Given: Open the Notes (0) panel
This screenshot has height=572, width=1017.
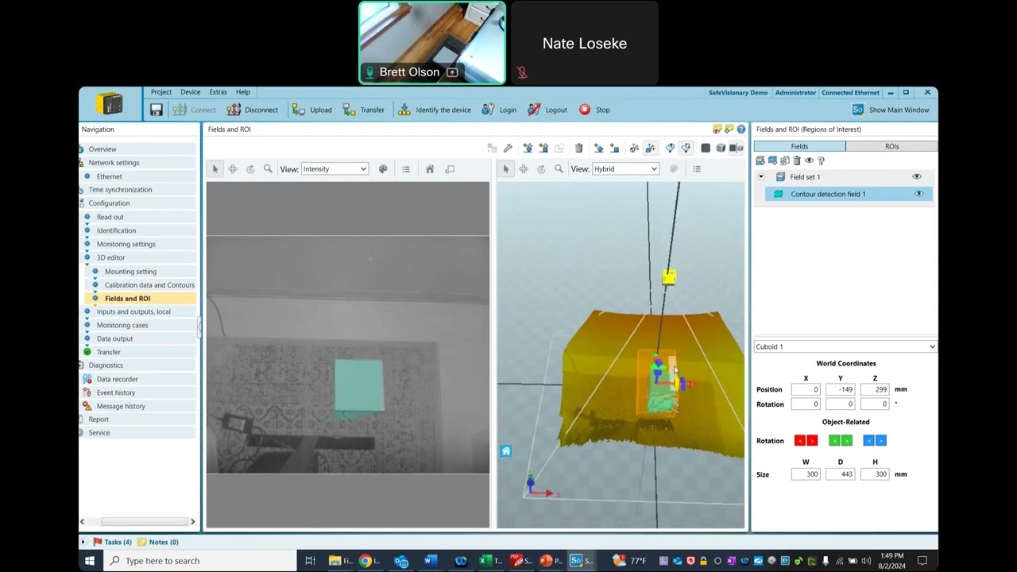Looking at the screenshot, I should tap(158, 542).
